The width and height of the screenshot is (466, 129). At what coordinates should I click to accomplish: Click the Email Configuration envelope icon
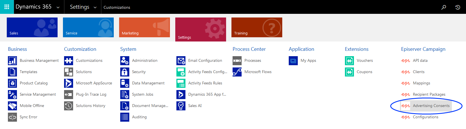click(181, 61)
